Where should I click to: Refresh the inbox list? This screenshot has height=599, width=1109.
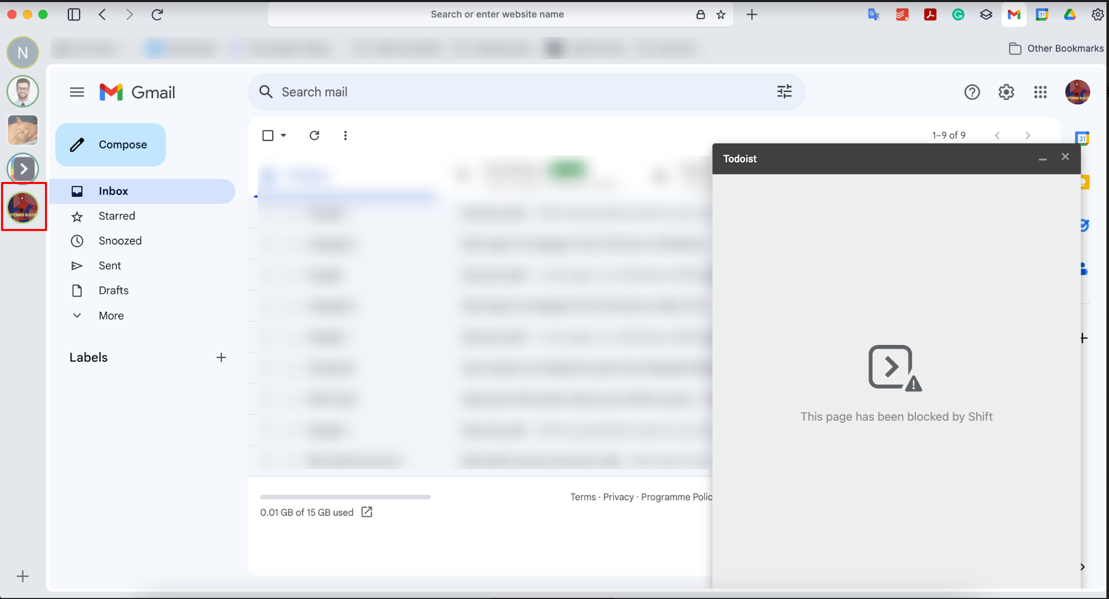coord(314,135)
